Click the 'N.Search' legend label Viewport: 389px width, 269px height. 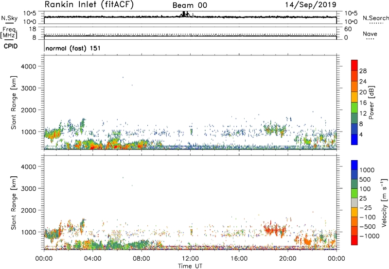click(376, 18)
